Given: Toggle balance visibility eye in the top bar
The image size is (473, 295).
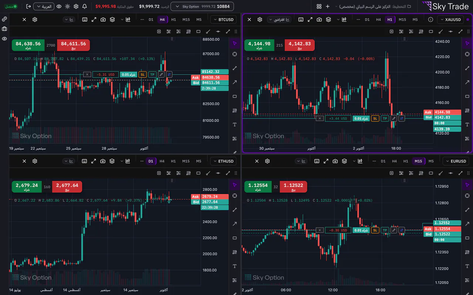Looking at the screenshot, I should (x=59, y=6).
